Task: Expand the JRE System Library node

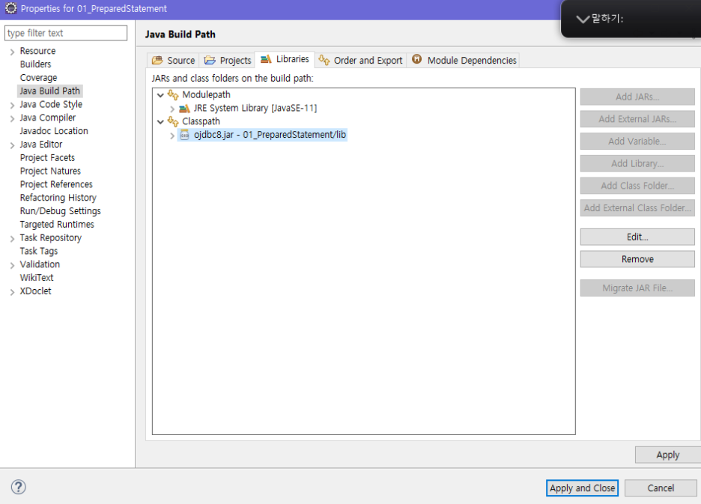Action: click(x=172, y=109)
